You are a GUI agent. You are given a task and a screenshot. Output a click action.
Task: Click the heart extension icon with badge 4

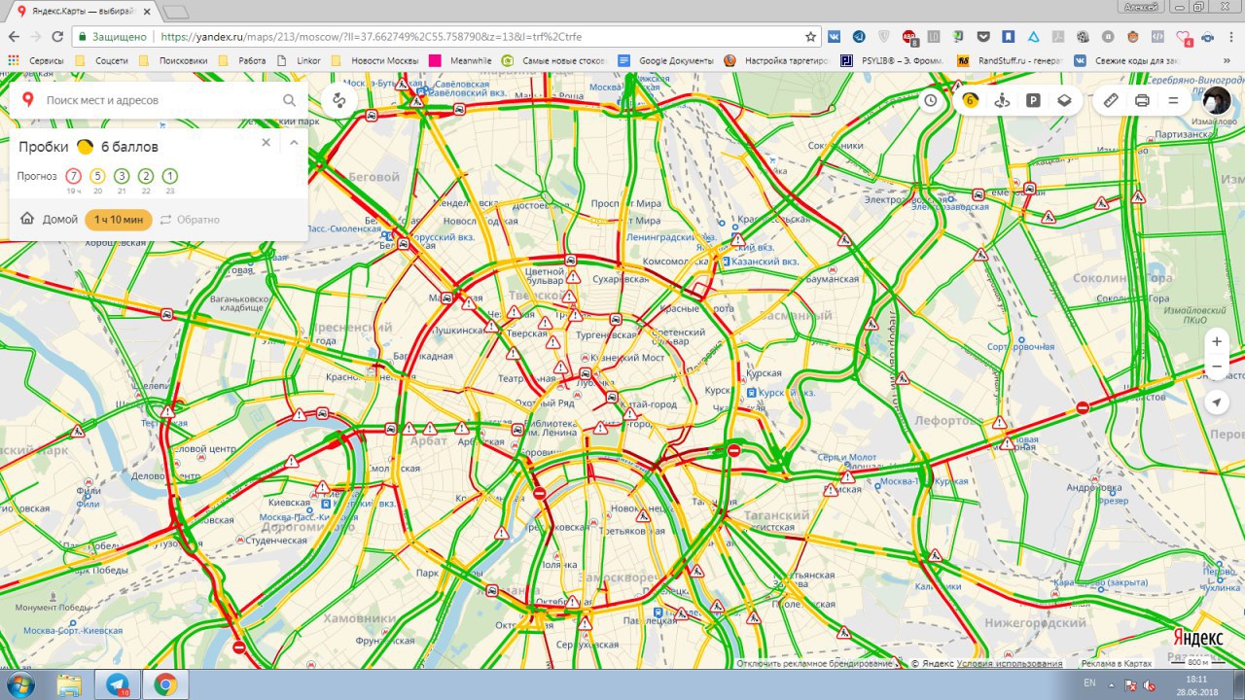[1183, 37]
